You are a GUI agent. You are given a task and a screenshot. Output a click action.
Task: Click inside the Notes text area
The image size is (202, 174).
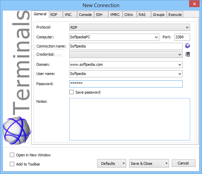pos(130,119)
